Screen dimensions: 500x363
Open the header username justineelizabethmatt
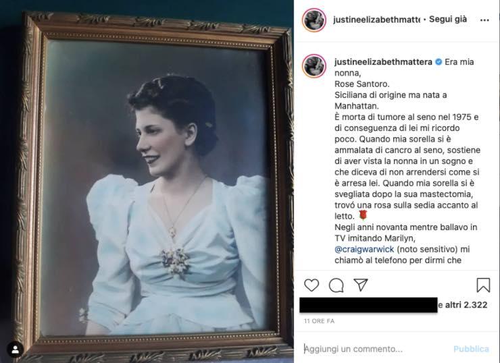pyautogui.click(x=376, y=20)
